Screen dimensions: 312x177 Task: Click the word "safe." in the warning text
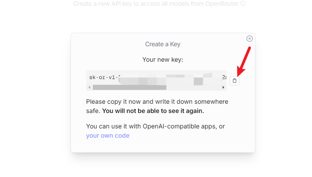(x=93, y=111)
